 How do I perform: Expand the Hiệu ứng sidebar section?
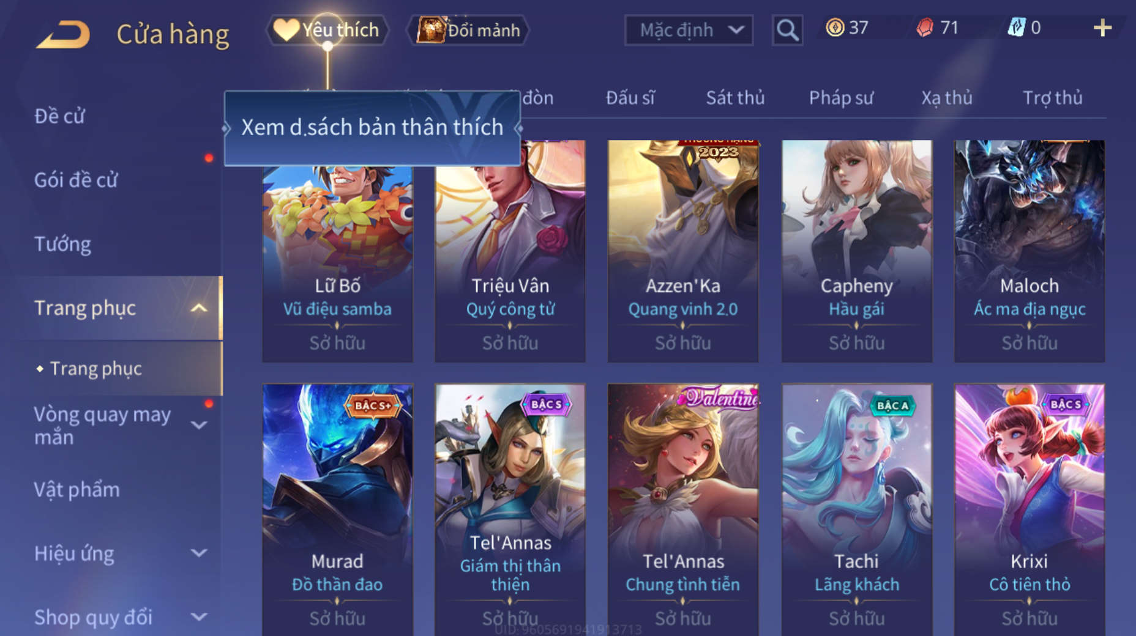199,553
